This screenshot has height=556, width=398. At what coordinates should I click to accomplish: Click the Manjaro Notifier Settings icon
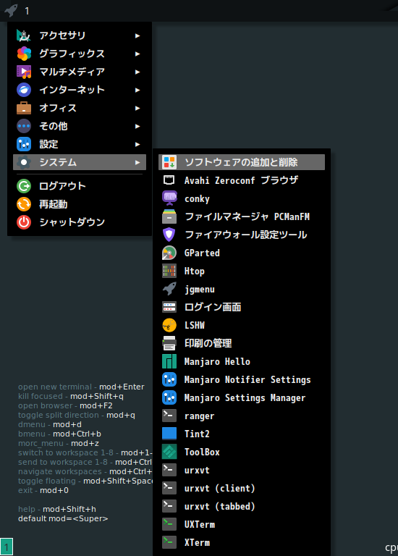tap(169, 379)
